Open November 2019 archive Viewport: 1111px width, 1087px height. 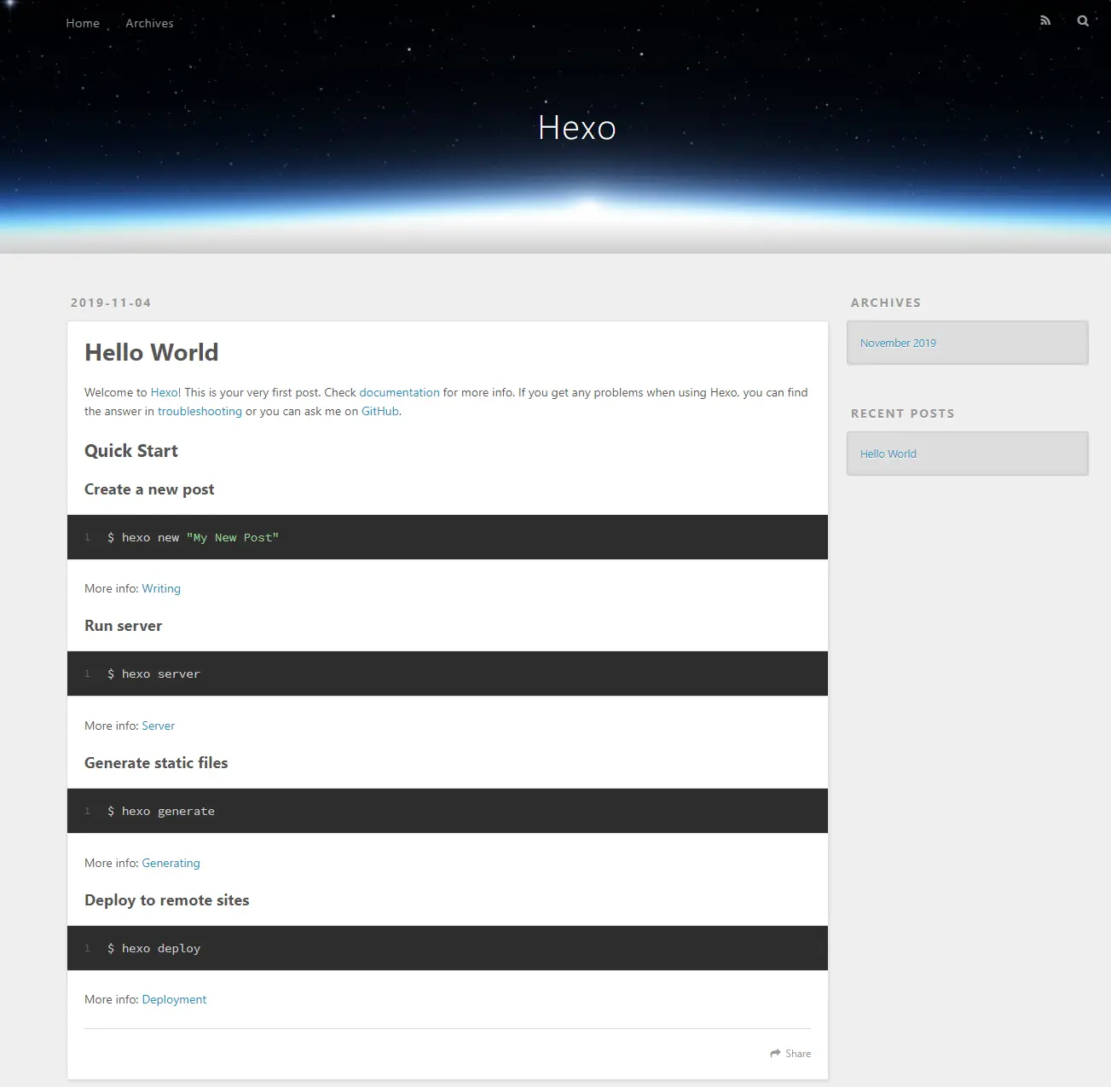pos(898,343)
